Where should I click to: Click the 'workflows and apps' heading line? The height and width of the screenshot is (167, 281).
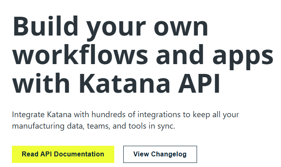[x=143, y=57]
